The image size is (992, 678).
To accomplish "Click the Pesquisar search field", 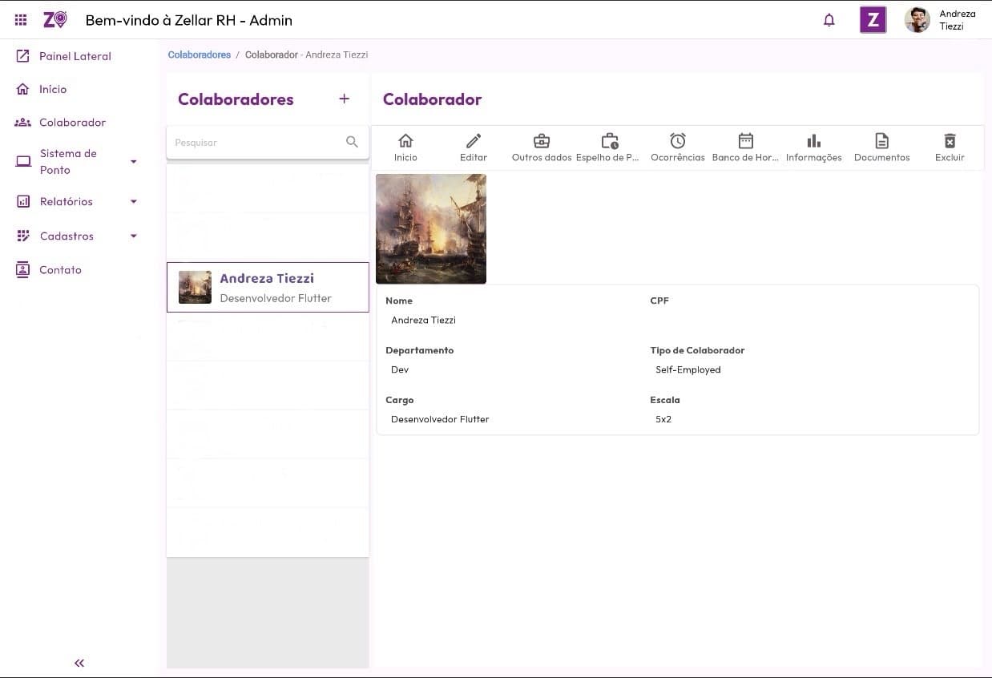I will [x=256, y=143].
